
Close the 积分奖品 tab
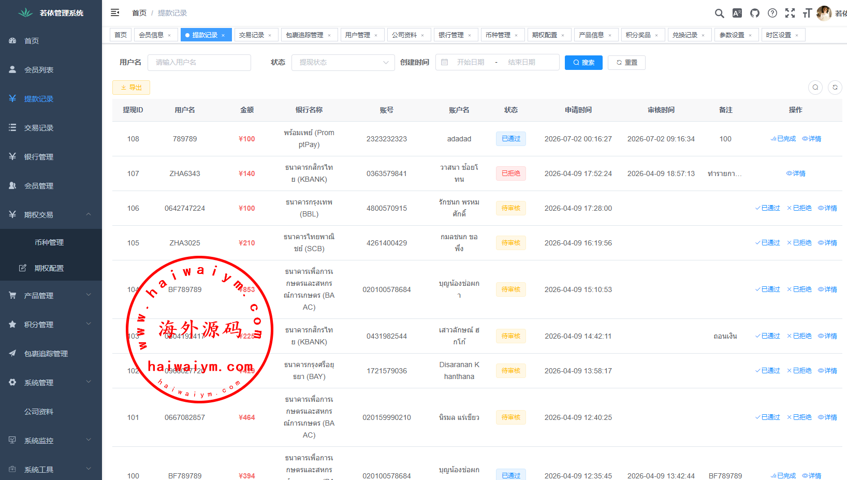(x=656, y=36)
